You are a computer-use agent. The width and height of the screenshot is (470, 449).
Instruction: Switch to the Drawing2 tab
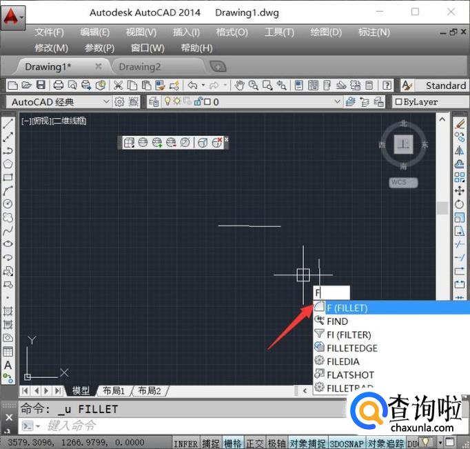click(x=140, y=66)
